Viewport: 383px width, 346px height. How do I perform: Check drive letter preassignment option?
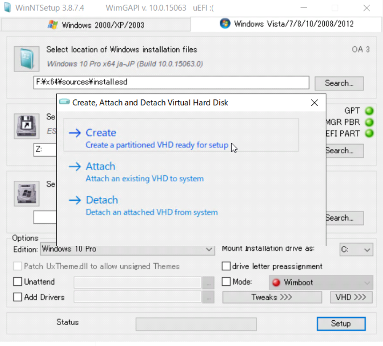(226, 266)
